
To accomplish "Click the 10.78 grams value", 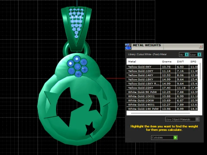I will [x=166, y=67].
